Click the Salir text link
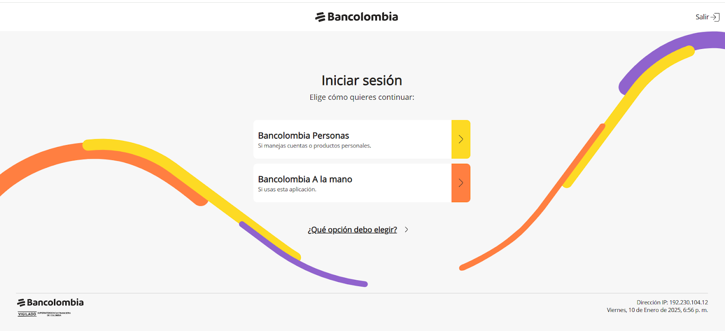Image resolution: width=725 pixels, height=331 pixels. click(702, 17)
